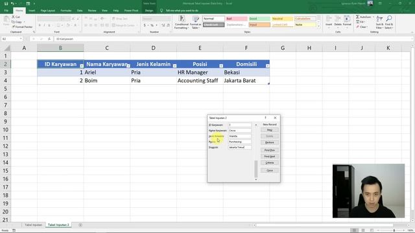Click the formula bar showing ID Karyawan
Screen dimensions: 415x233
coord(233,39)
